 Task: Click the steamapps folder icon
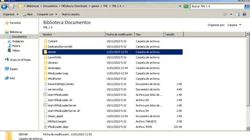tap(45, 68)
